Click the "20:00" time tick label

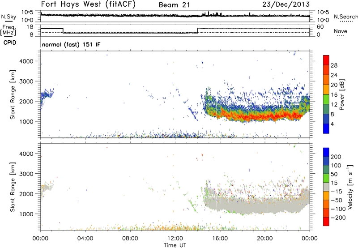coord(264,239)
